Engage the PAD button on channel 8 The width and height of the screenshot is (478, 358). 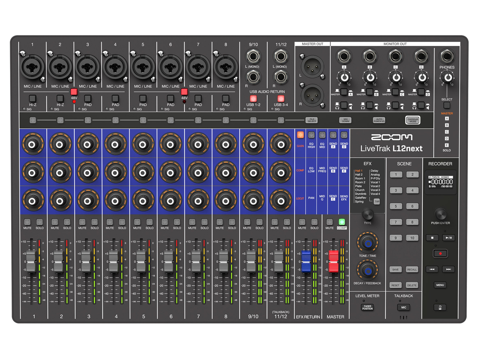pyautogui.click(x=226, y=98)
